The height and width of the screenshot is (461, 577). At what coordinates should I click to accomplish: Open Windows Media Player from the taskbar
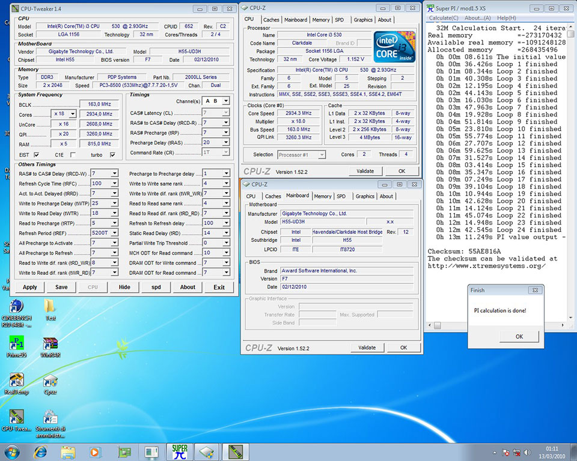(94, 452)
